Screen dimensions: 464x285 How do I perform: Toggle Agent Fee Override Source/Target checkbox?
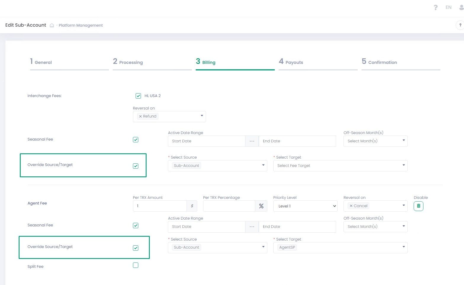tap(136, 248)
